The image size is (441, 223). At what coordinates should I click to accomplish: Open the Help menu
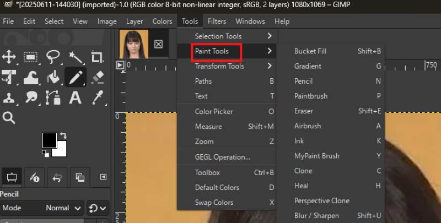[282, 21]
